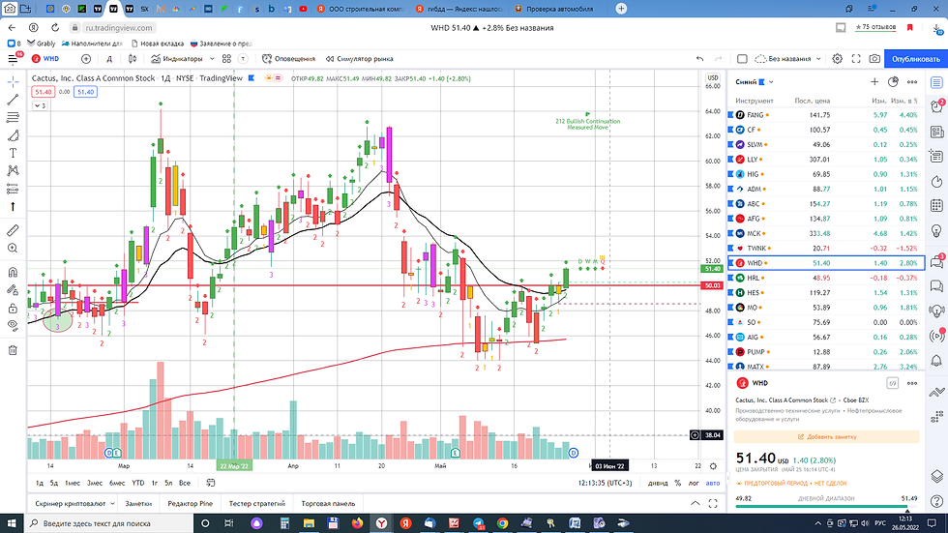Viewport: 948px width, 533px height.
Task: Activate the zoom-in tool
Action: coord(13,249)
